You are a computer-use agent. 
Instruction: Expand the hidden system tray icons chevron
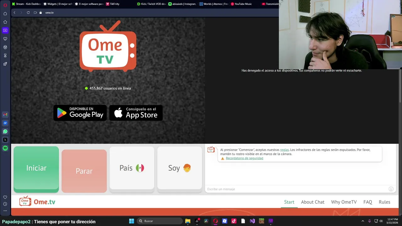click(x=363, y=221)
